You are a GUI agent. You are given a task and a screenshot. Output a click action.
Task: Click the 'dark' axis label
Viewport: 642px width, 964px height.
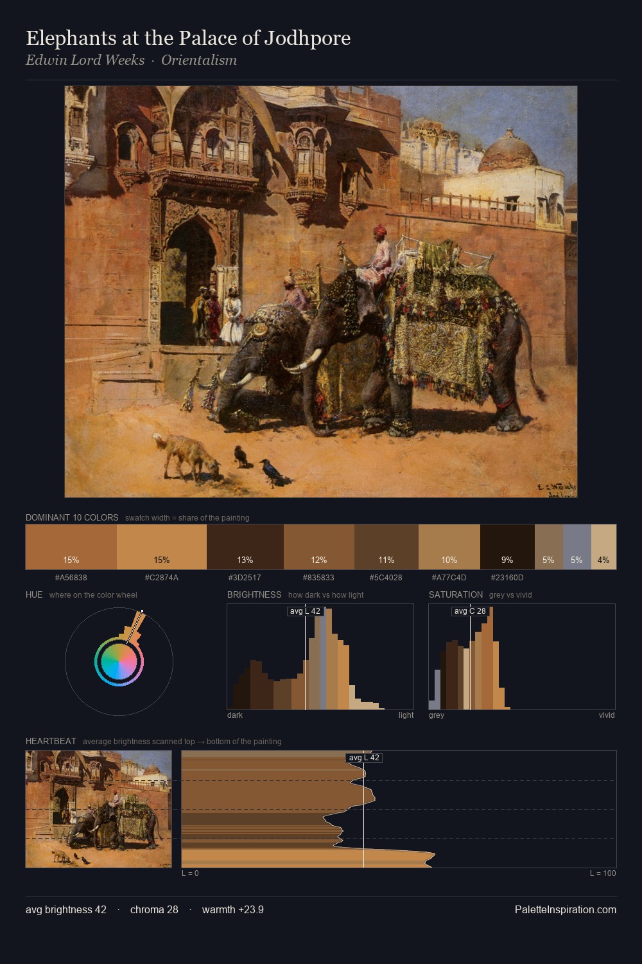click(235, 715)
